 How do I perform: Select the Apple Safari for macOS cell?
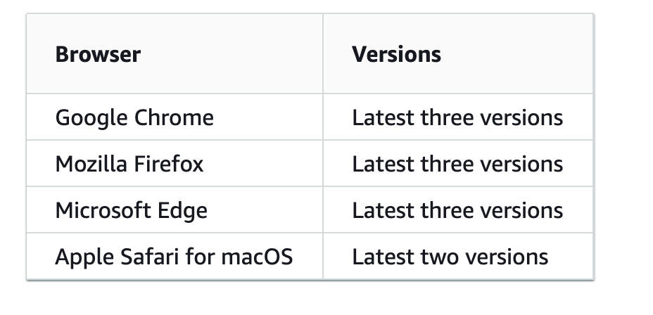(x=175, y=256)
